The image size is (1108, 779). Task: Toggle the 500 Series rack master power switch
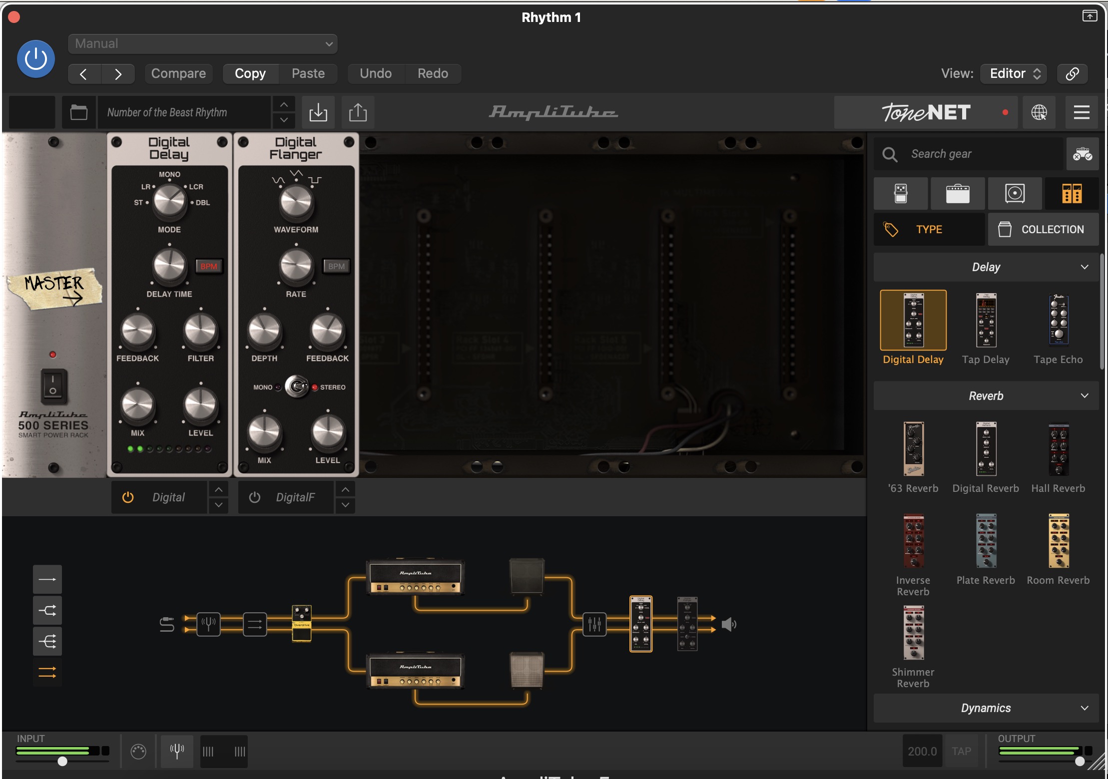pos(53,386)
